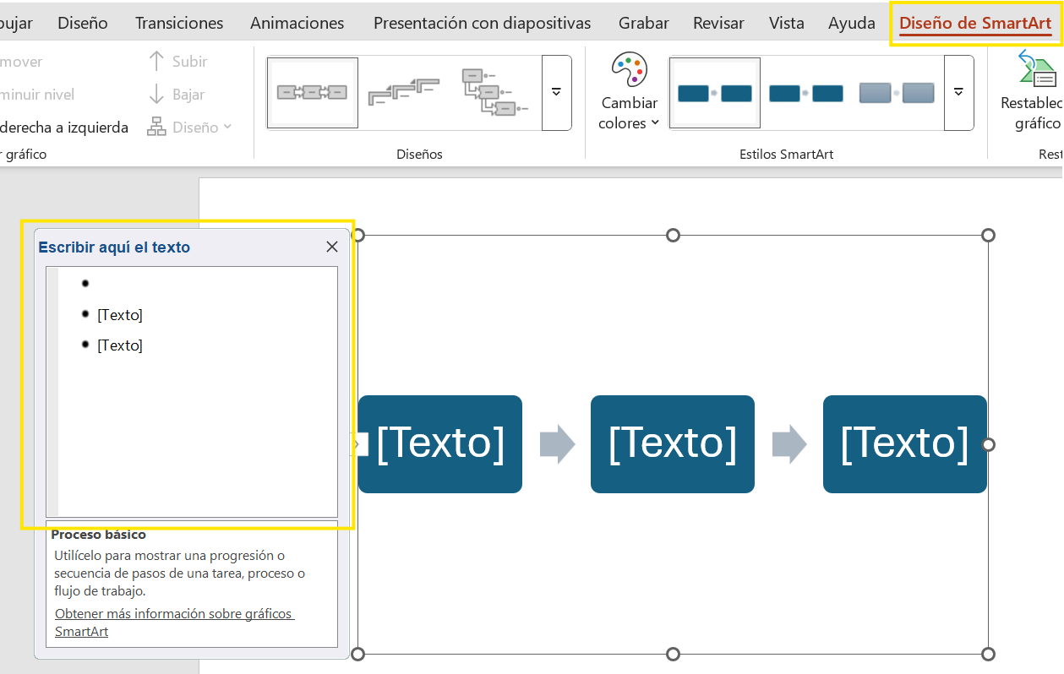The width and height of the screenshot is (1064, 674).
Task: Click the Subir up-arrow icon
Action: [156, 62]
